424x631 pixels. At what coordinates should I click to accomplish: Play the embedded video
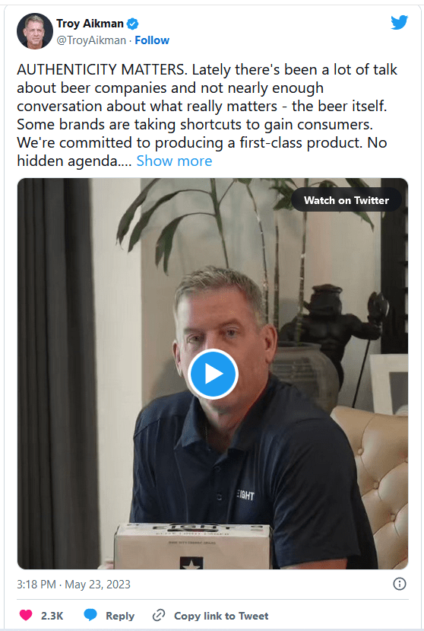[213, 374]
